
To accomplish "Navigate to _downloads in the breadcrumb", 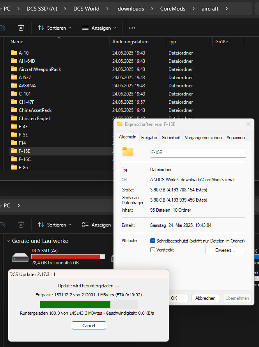I will pos(130,9).
